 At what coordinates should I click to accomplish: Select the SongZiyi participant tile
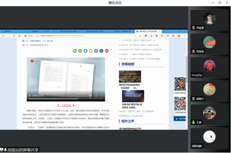pyautogui.click(x=209, y=68)
